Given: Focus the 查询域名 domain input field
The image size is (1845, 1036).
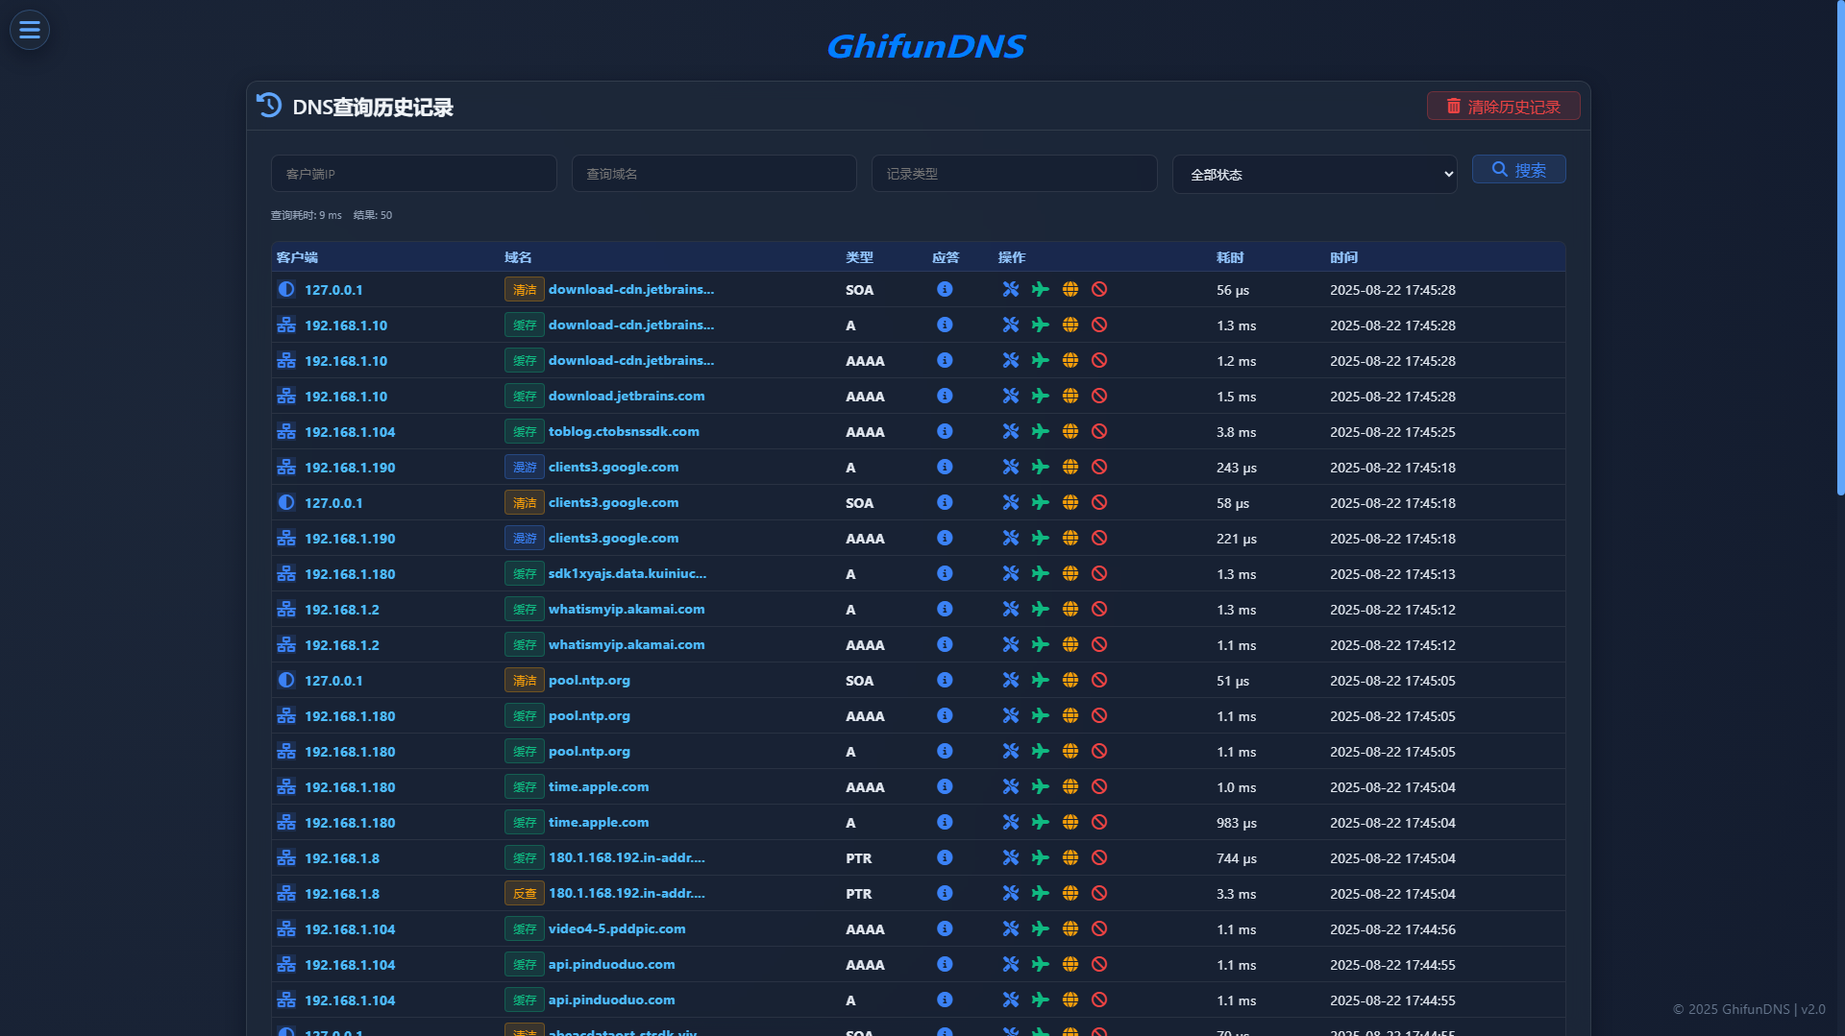Looking at the screenshot, I should (713, 174).
